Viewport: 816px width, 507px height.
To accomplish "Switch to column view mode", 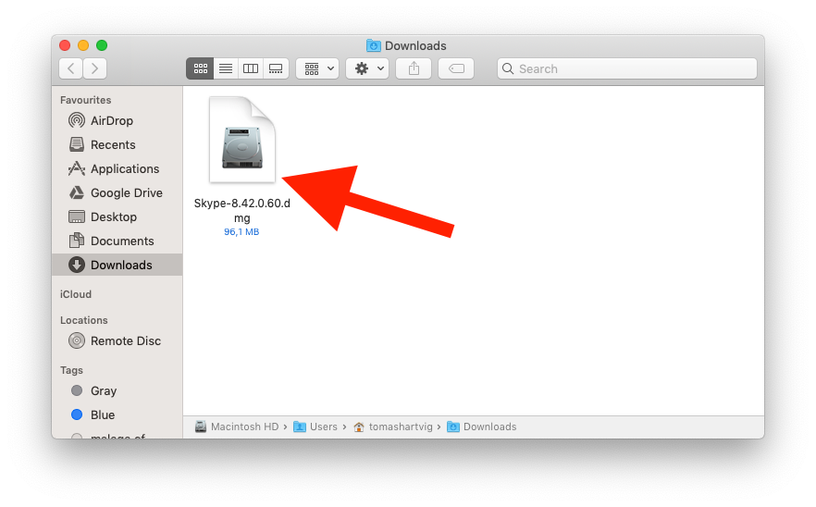I will tap(251, 68).
